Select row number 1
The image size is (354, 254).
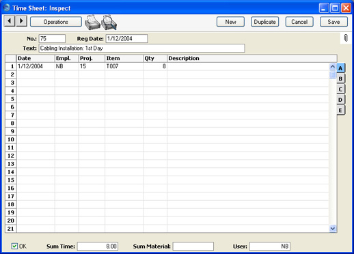coord(11,66)
